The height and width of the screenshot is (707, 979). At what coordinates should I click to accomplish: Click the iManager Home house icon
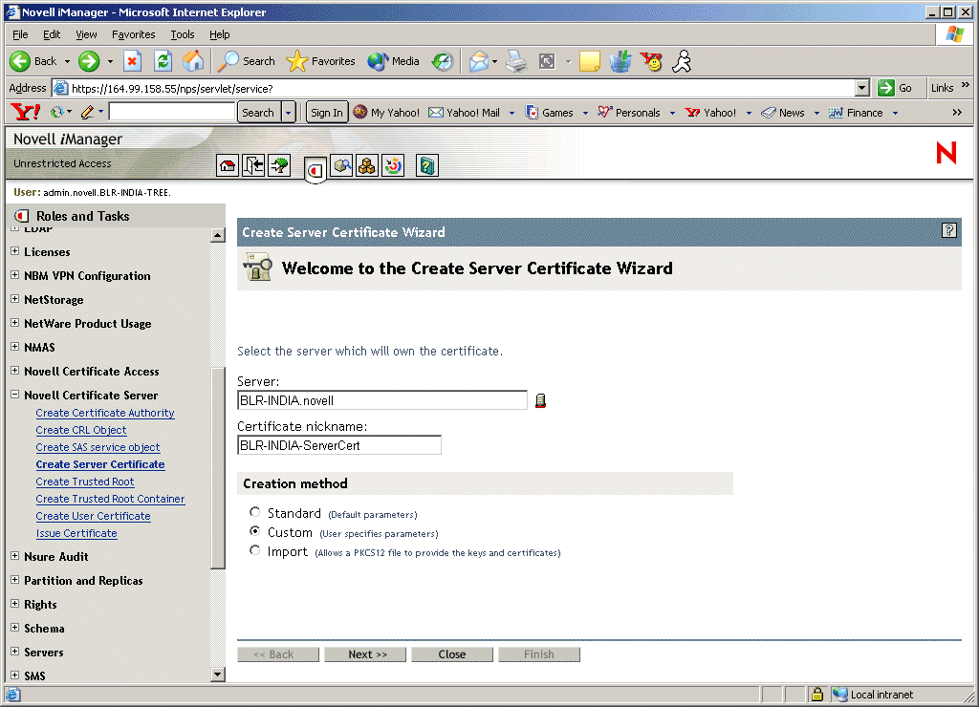click(228, 166)
